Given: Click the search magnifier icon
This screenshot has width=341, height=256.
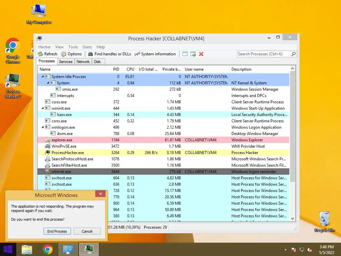Looking at the screenshot, I should point(293,54).
